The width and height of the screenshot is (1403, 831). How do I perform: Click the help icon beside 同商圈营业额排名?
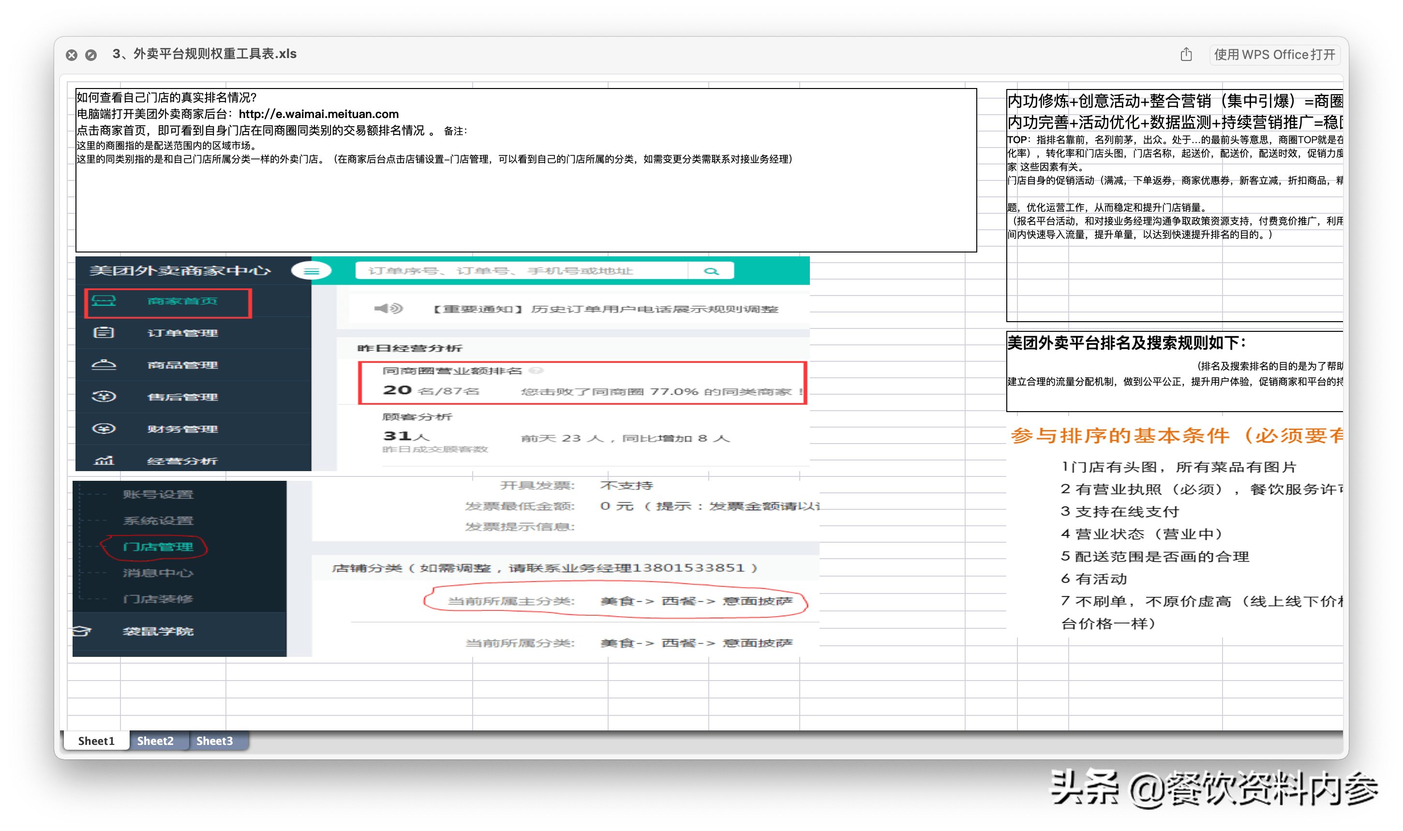click(537, 371)
